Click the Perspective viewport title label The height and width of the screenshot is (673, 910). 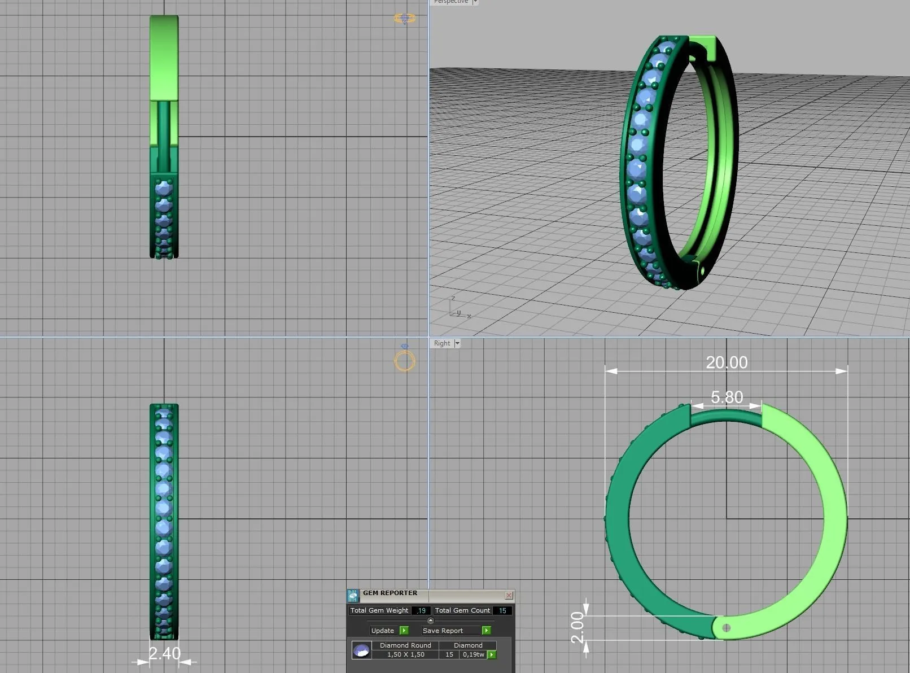click(x=450, y=2)
